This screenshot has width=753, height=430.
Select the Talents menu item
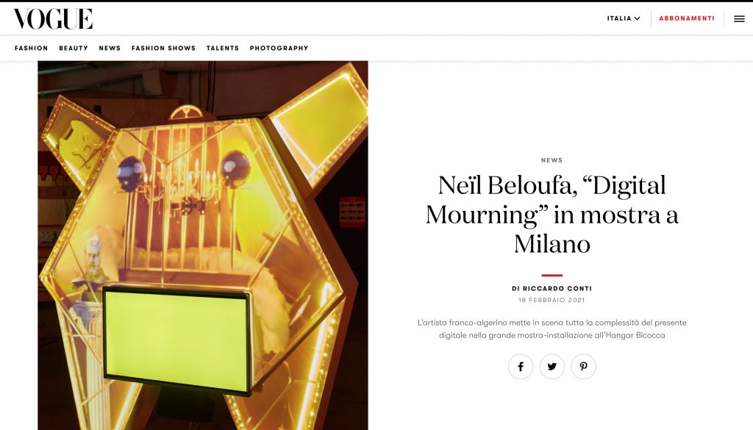click(x=222, y=48)
